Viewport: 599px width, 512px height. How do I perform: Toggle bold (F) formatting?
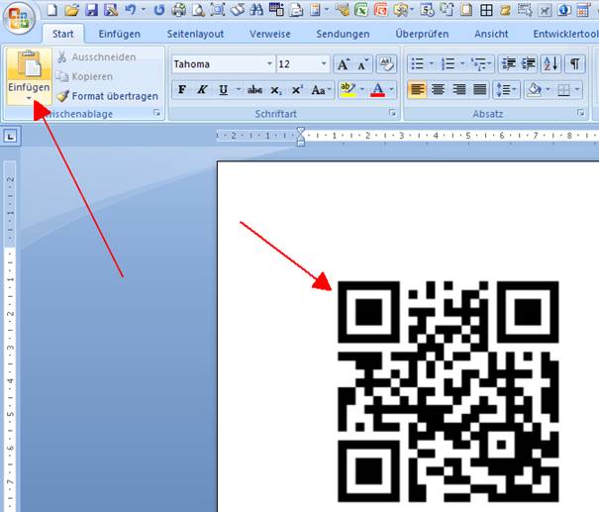coord(182,90)
